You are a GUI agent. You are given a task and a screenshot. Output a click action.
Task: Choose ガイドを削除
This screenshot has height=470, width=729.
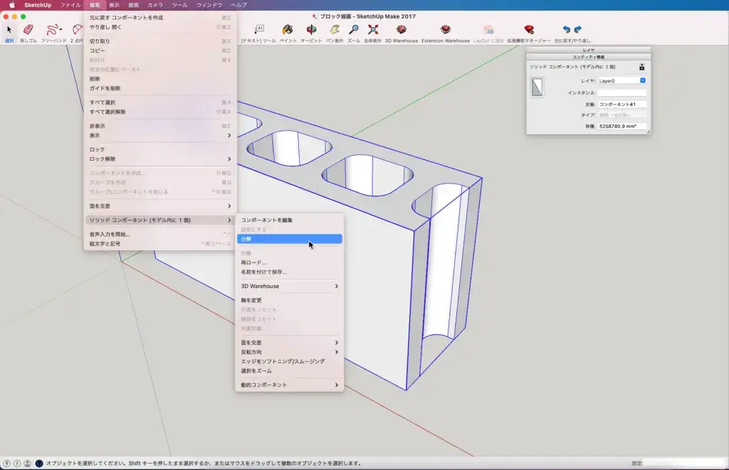pos(159,88)
